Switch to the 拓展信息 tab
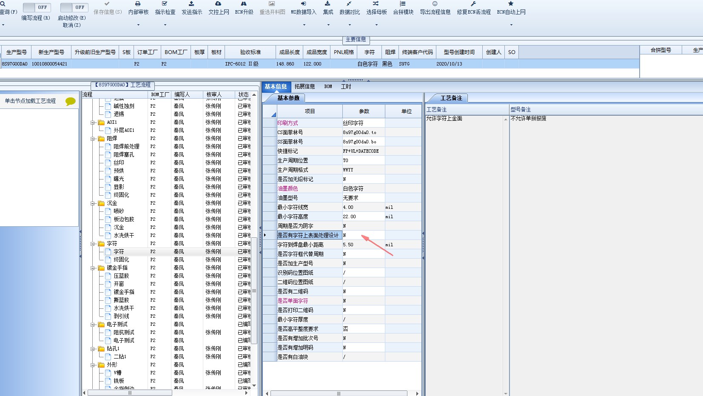This screenshot has width=703, height=396. coord(305,87)
